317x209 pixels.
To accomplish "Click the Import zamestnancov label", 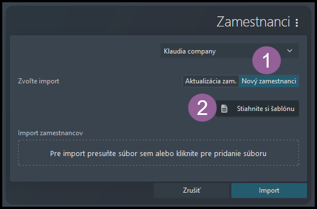I will (50, 133).
